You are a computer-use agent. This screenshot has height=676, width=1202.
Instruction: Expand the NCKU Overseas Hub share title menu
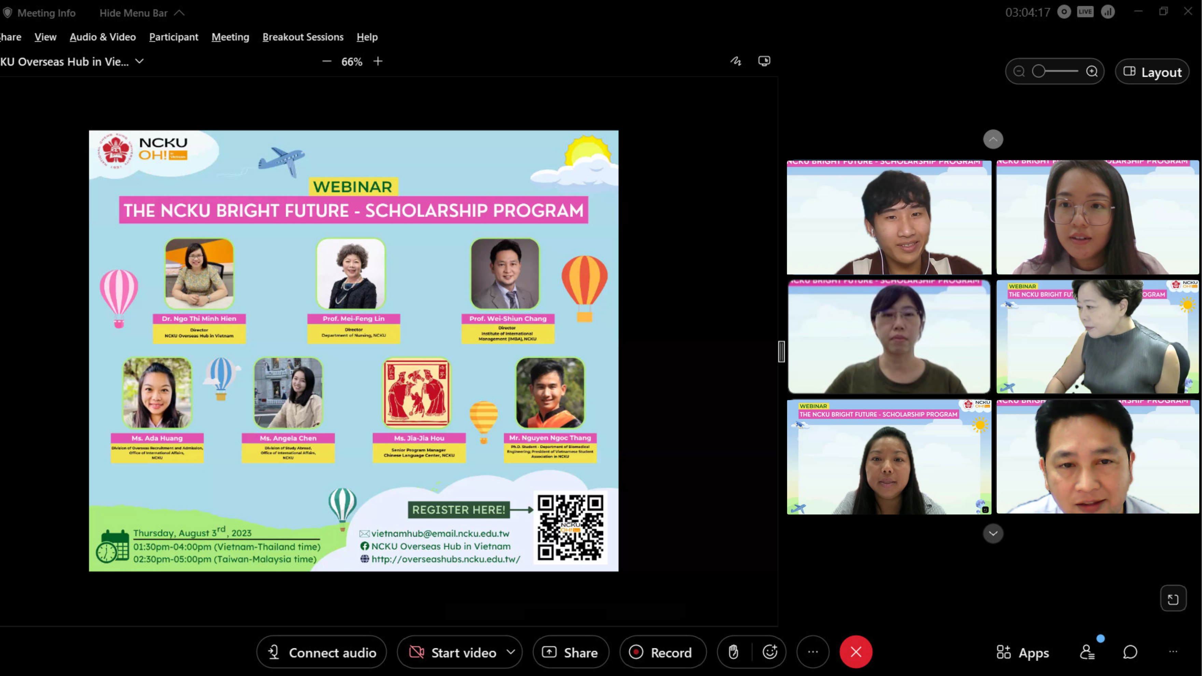click(x=140, y=61)
